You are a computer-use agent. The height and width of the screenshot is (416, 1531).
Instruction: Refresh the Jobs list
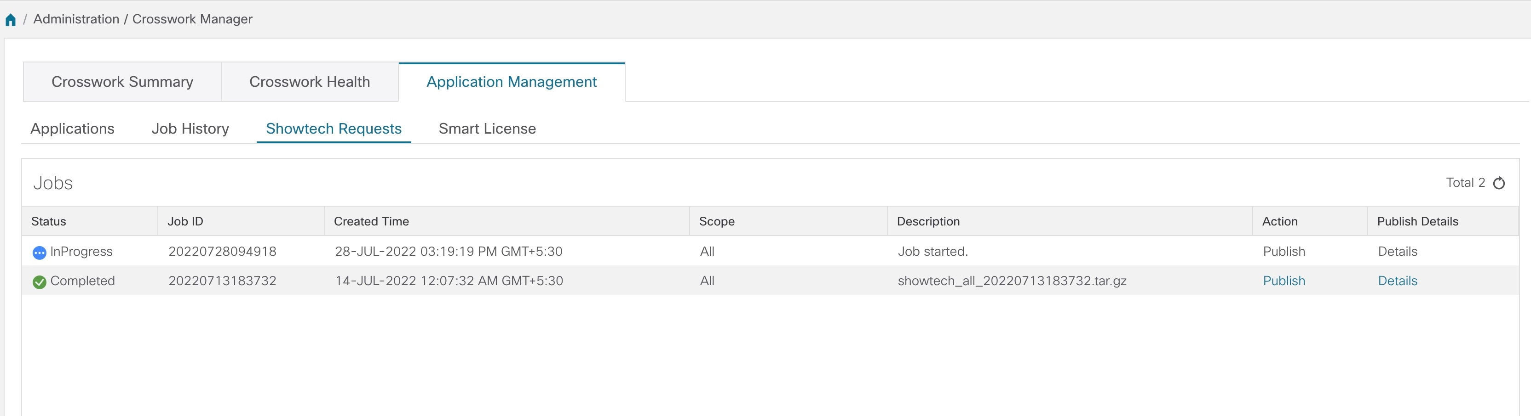point(1500,183)
